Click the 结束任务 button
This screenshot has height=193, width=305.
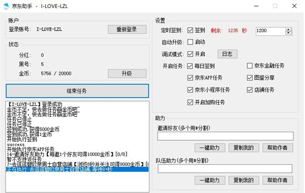(77, 91)
